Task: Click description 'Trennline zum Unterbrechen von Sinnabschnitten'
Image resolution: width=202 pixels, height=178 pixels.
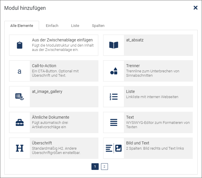Action: (x=153, y=73)
